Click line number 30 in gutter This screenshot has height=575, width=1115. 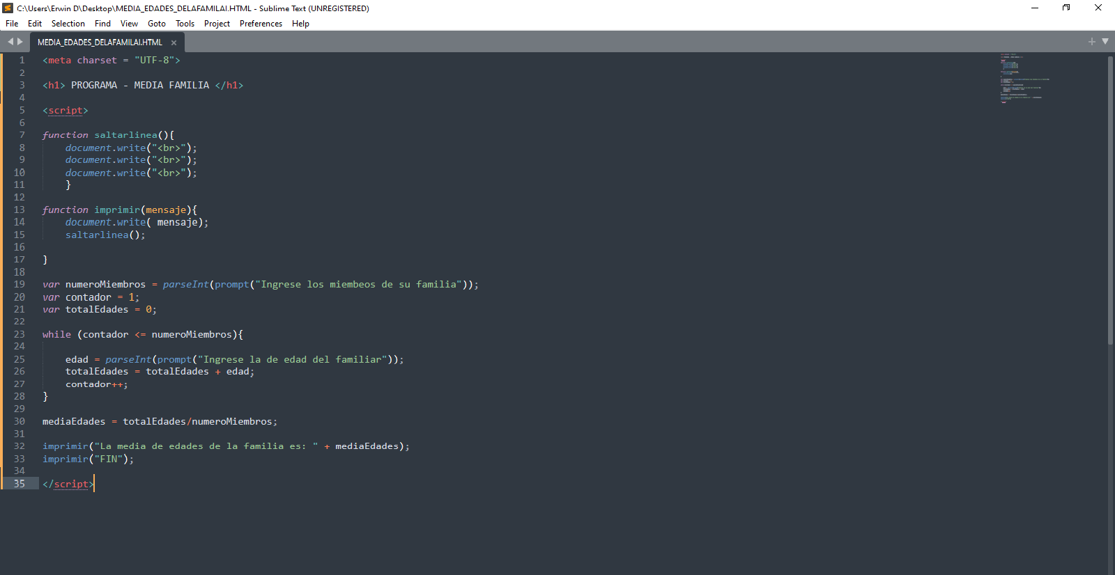(x=19, y=421)
